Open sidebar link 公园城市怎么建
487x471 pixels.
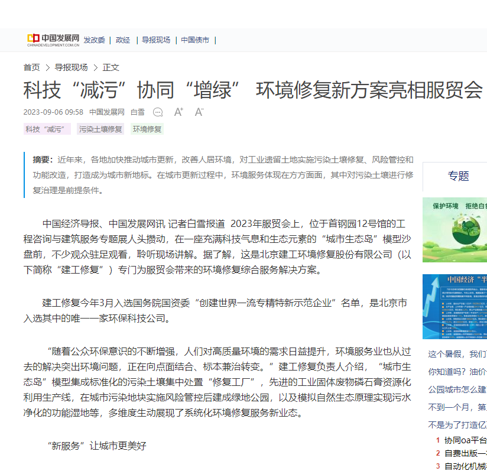[457, 389]
